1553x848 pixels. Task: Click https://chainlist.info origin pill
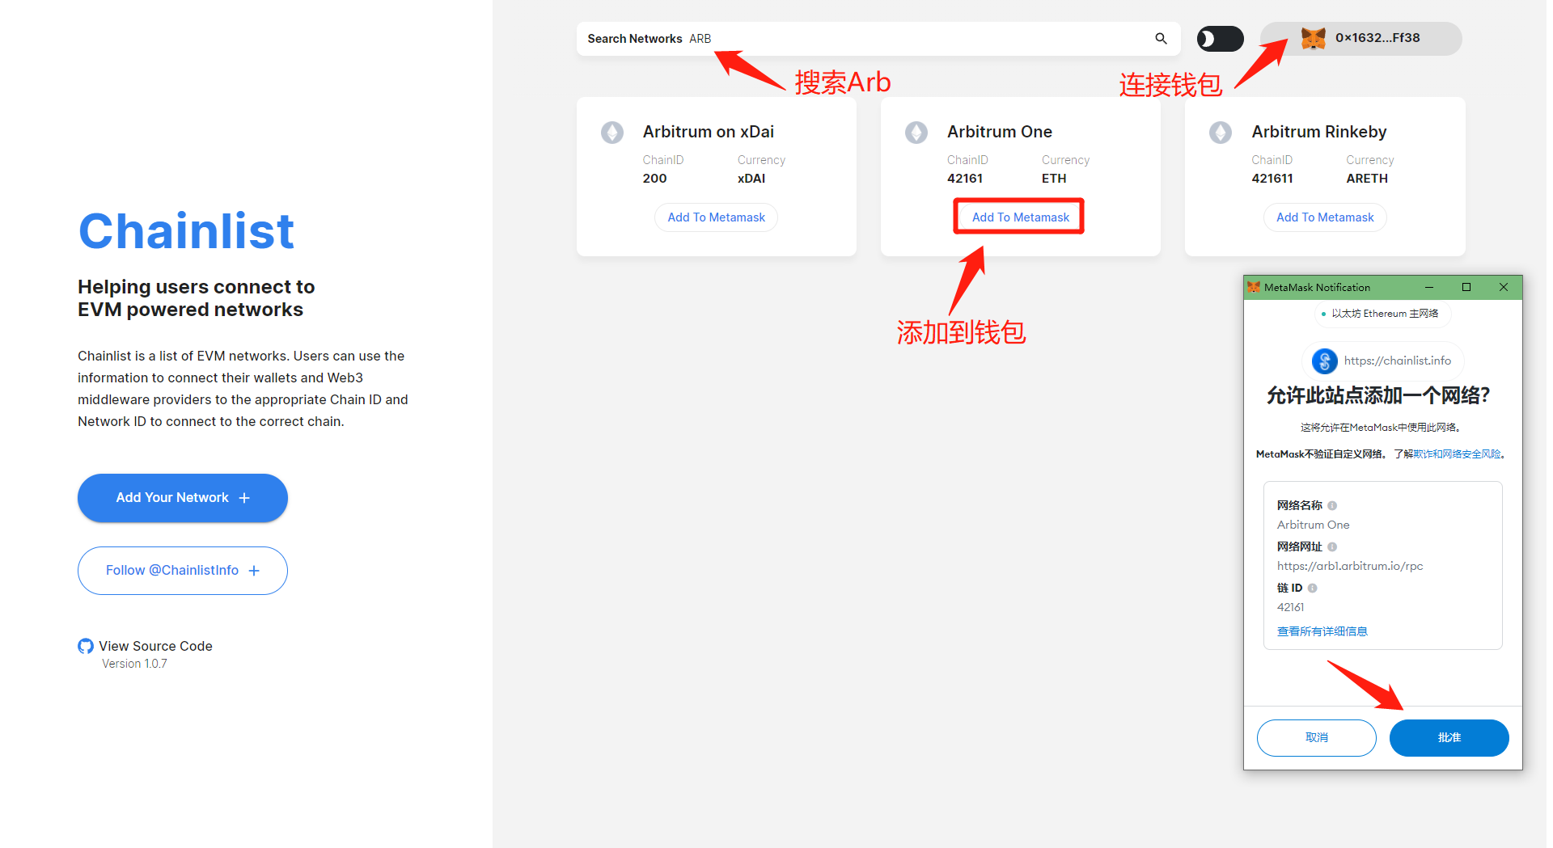(x=1382, y=361)
